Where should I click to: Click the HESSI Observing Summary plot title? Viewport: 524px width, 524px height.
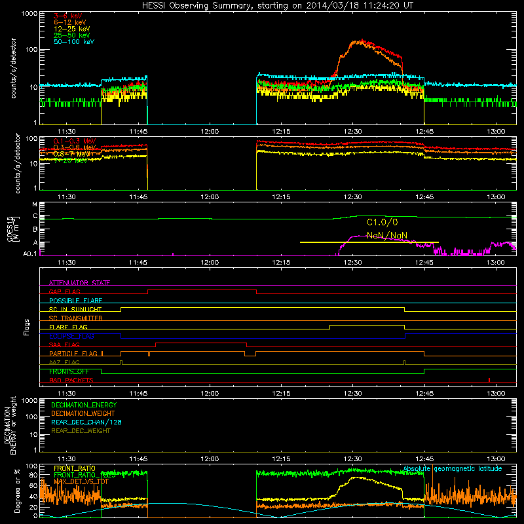277,6
